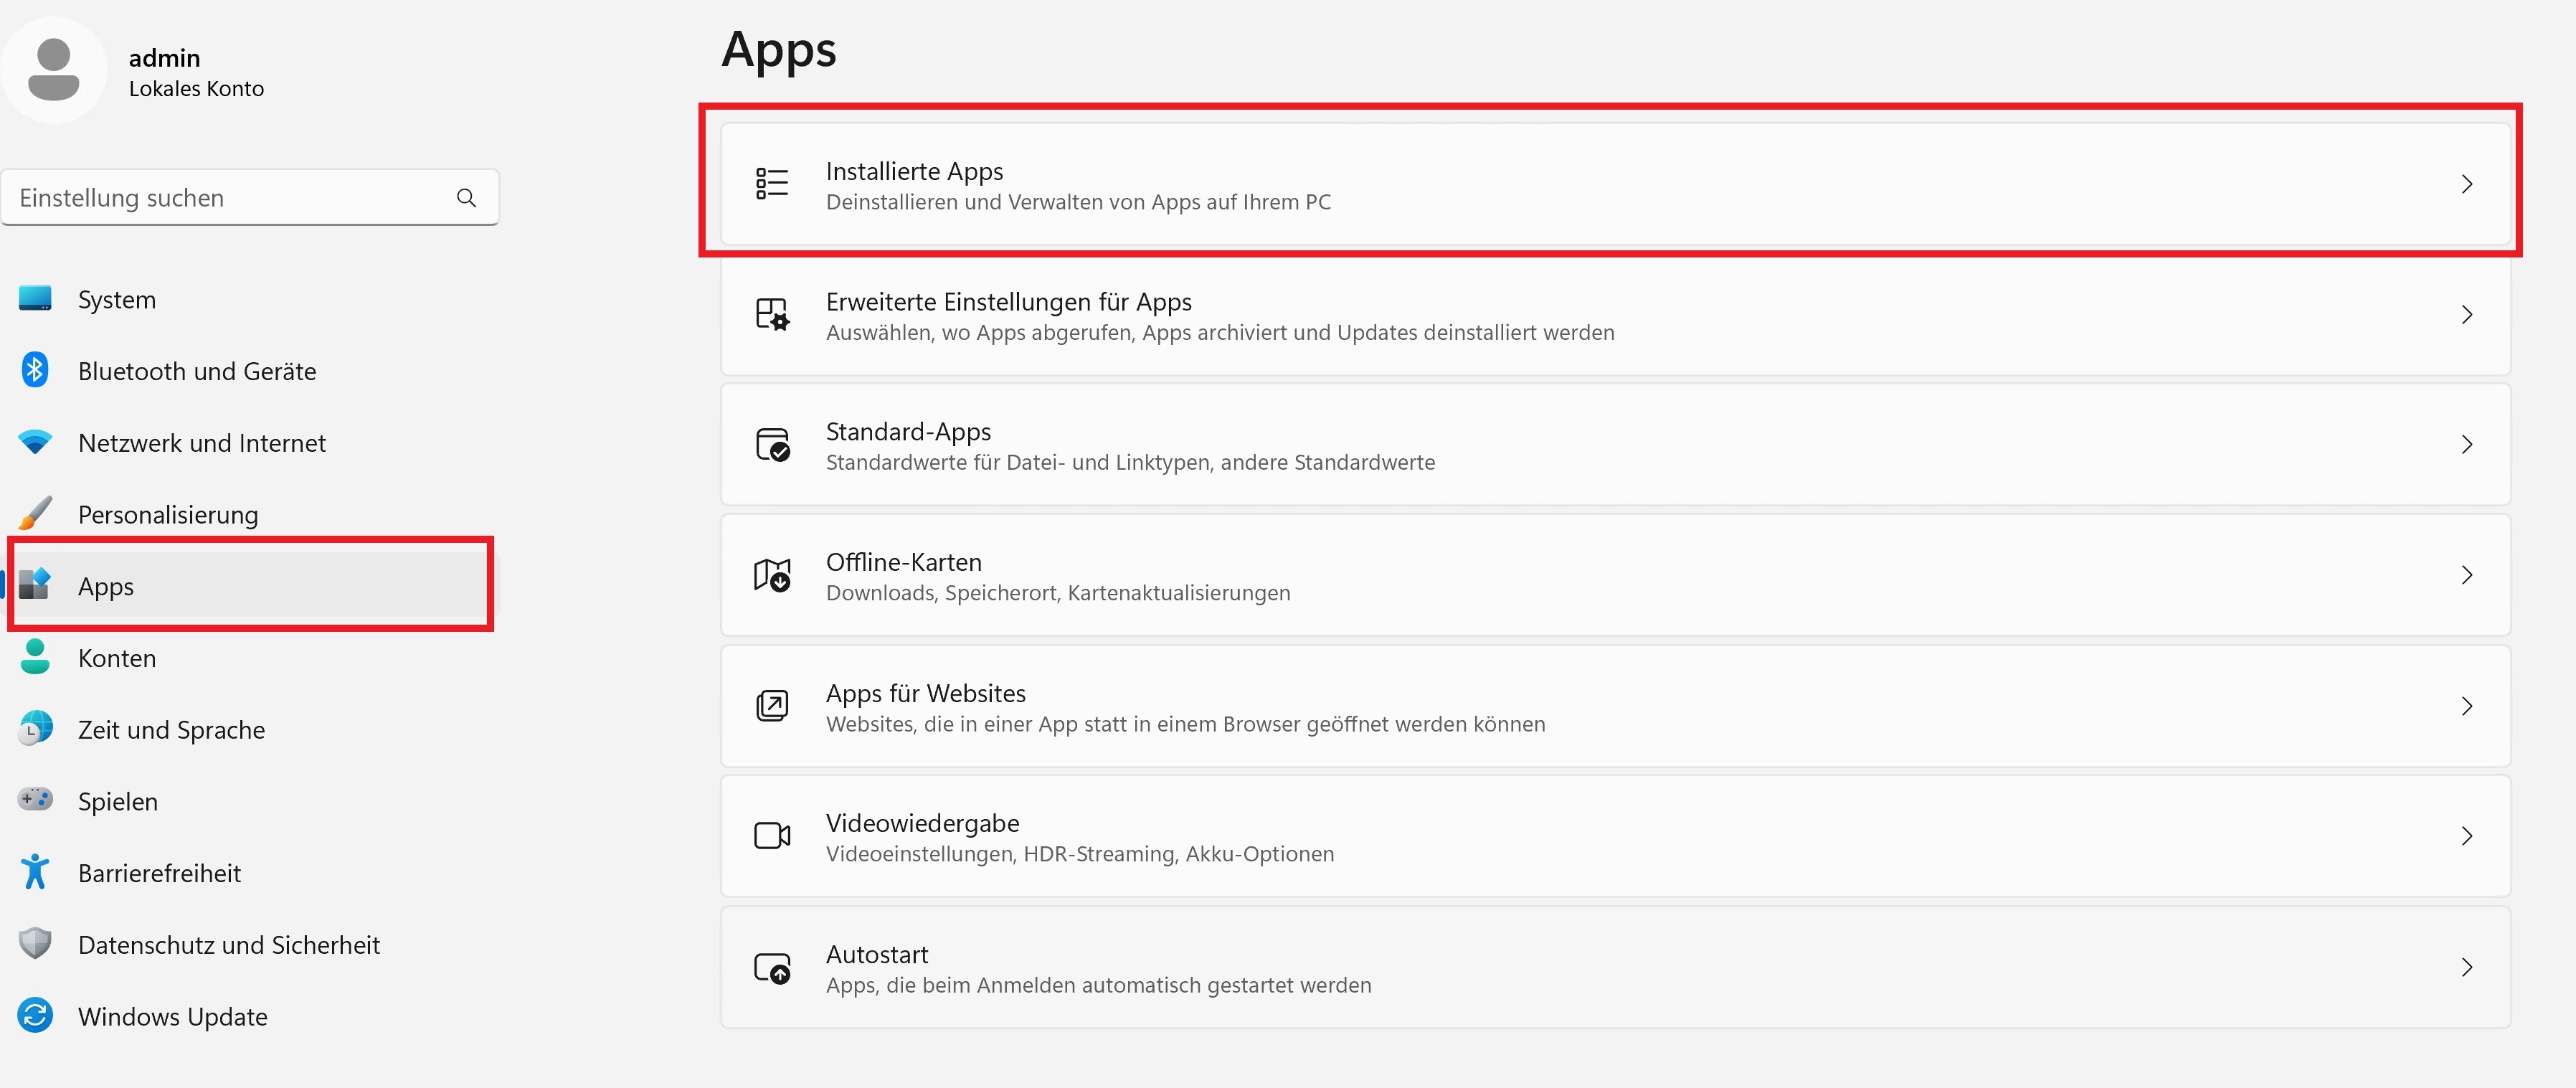Select the Bluetooth und Geräte icon

coord(34,370)
